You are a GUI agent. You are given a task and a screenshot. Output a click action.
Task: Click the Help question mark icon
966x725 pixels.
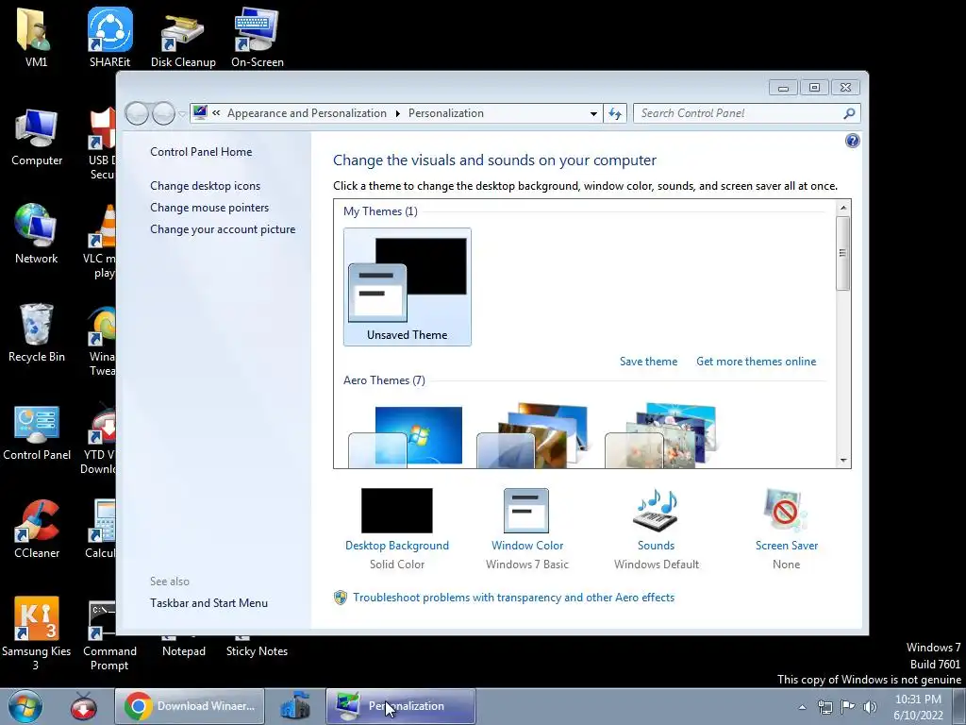click(x=852, y=142)
